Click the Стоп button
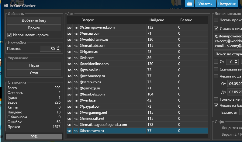This screenshot has width=242, height=142. coord(34,73)
